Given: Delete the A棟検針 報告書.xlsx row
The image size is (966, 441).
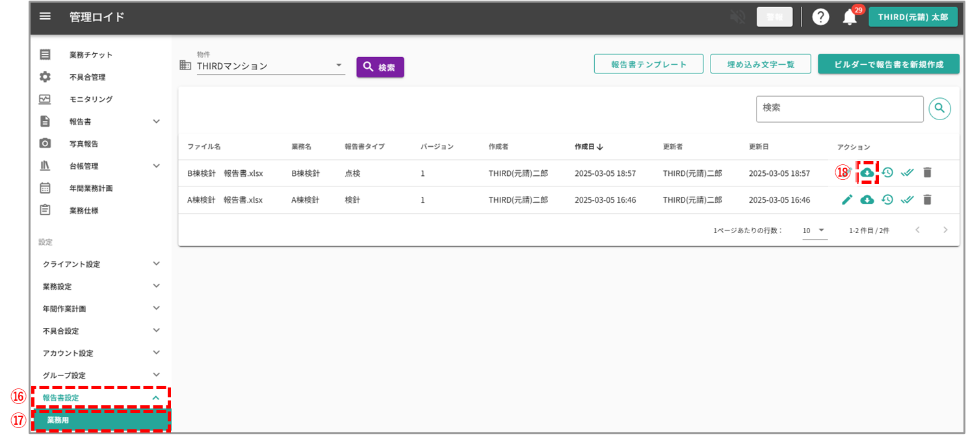Looking at the screenshot, I should (928, 200).
